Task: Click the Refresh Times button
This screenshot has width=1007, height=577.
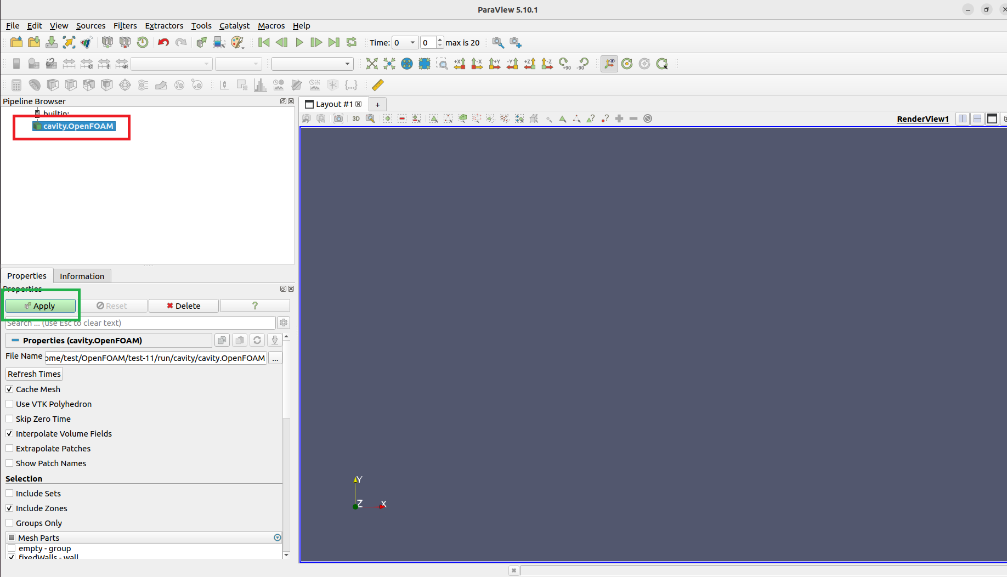Action: [x=33, y=374]
